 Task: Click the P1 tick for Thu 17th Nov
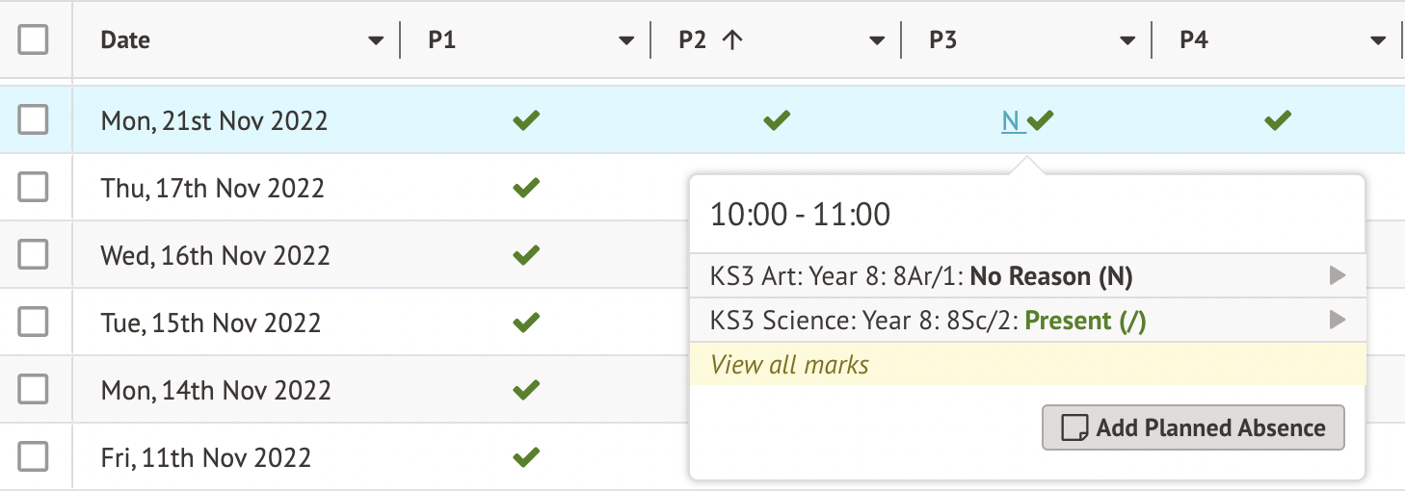[x=526, y=189]
